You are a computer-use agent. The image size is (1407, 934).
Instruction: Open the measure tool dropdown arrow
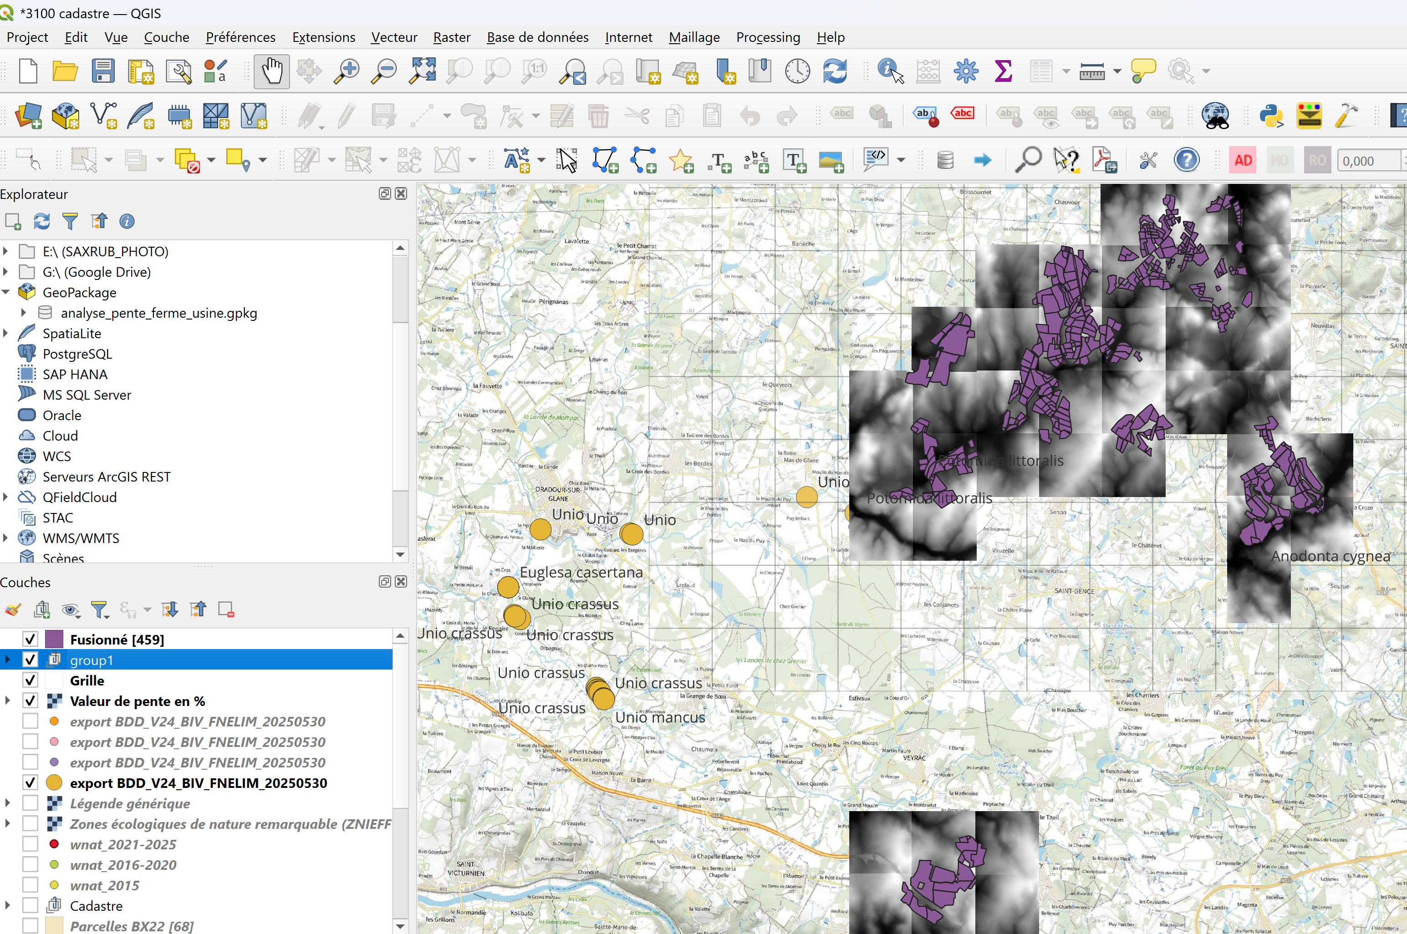click(1117, 71)
